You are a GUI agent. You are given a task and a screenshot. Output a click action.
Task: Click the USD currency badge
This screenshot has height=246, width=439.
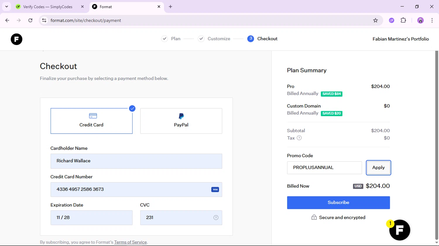click(358, 186)
